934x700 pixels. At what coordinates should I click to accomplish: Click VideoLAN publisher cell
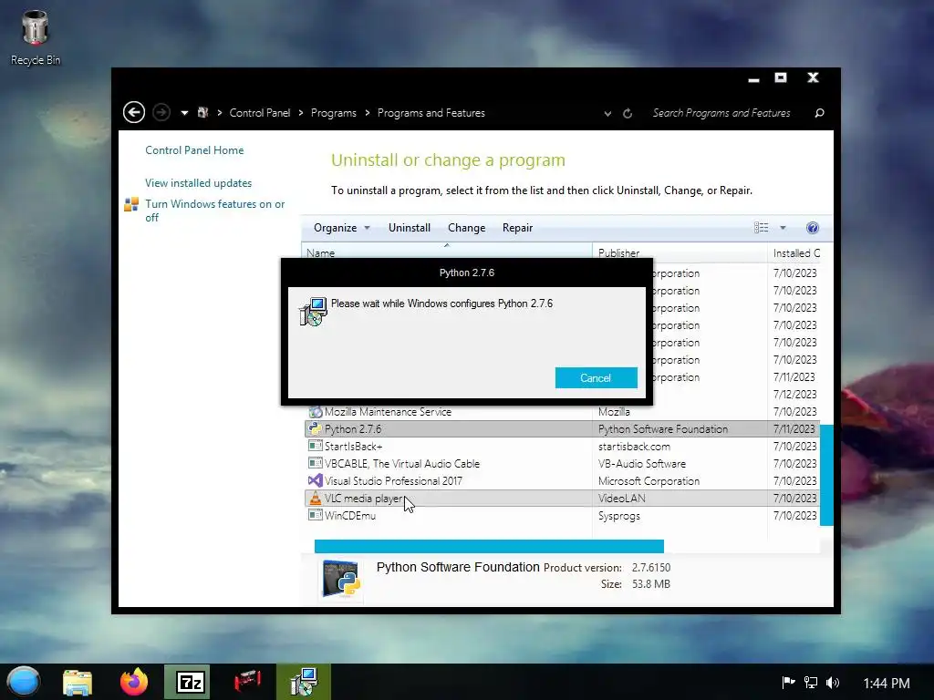point(622,499)
